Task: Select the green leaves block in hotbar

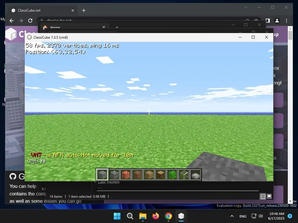Action: point(172,175)
